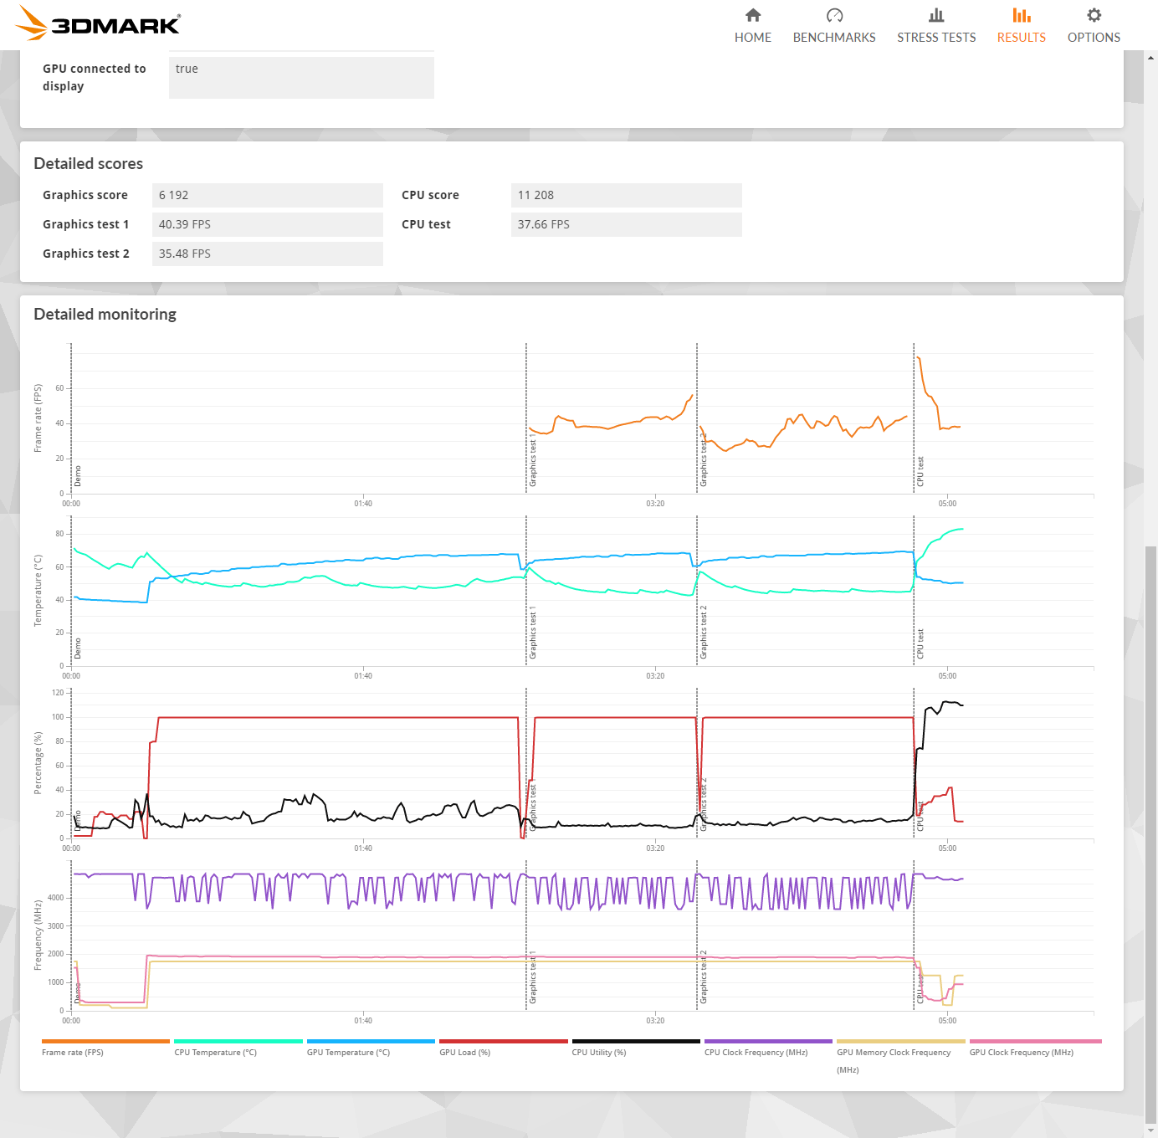
Task: Click the CPU Clock Frequency legend swatch
Action: coord(768,1042)
